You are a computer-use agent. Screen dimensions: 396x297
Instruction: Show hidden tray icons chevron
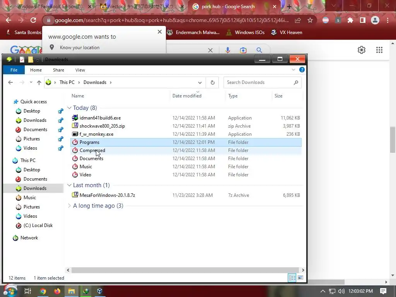point(323,291)
